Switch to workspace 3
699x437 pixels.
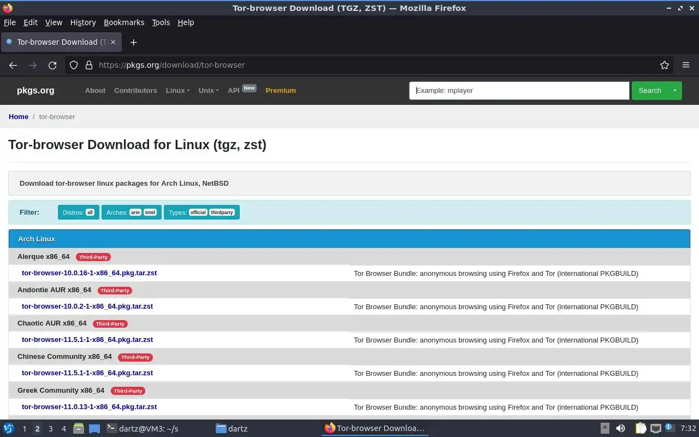pyautogui.click(x=50, y=429)
